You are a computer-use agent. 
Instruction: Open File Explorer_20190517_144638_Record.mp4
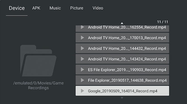(122, 80)
